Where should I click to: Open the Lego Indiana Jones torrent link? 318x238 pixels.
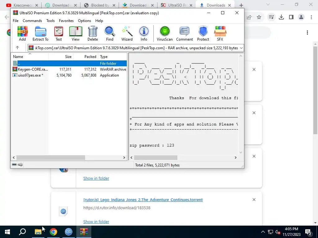click(x=143, y=200)
